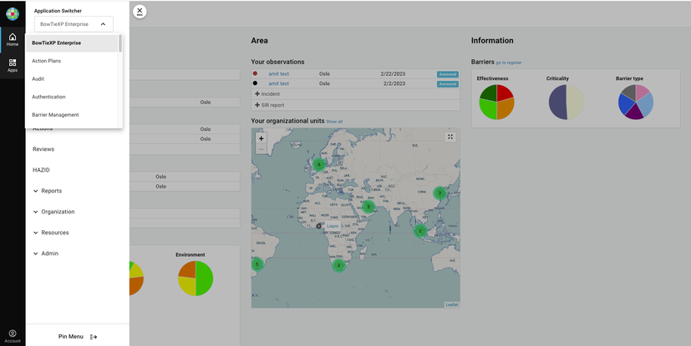Screen dimensions: 691x346
Task: Select Action Plans from the application list
Action: pos(47,61)
